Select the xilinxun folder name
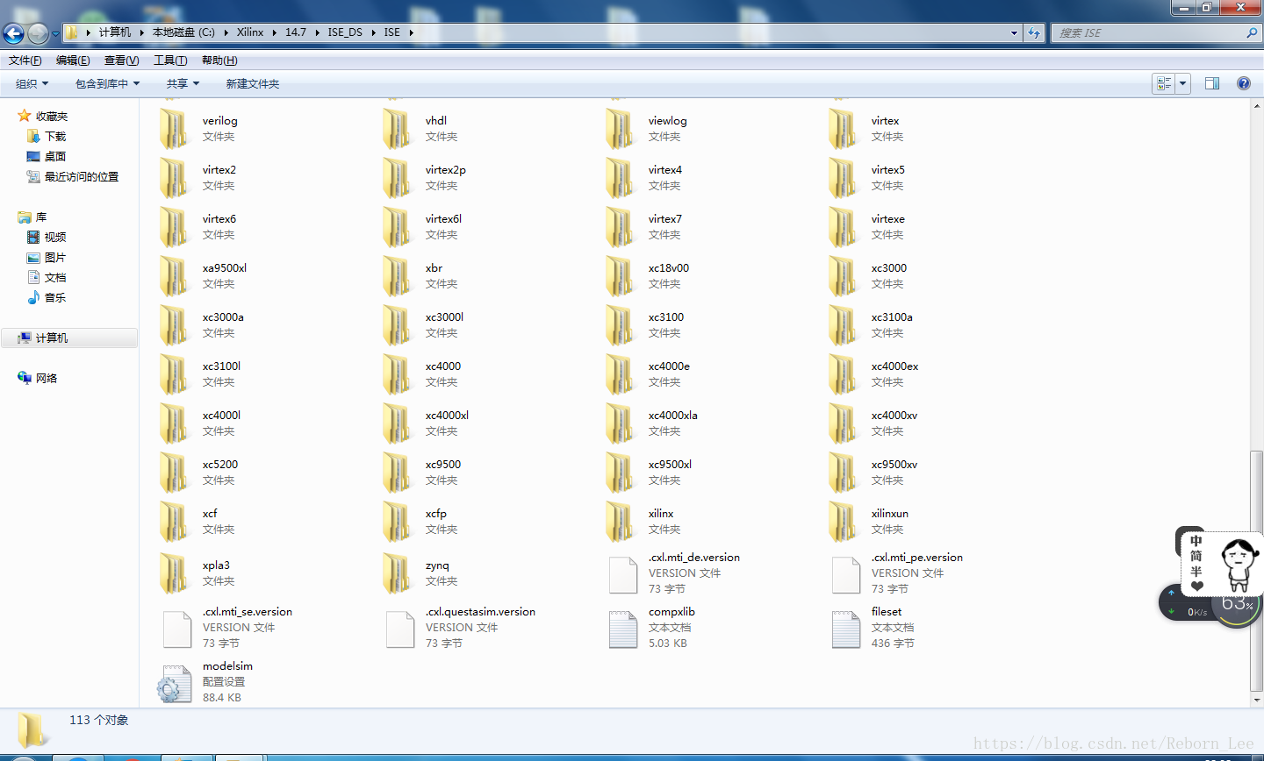Screen dimensions: 1264x761 [889, 514]
